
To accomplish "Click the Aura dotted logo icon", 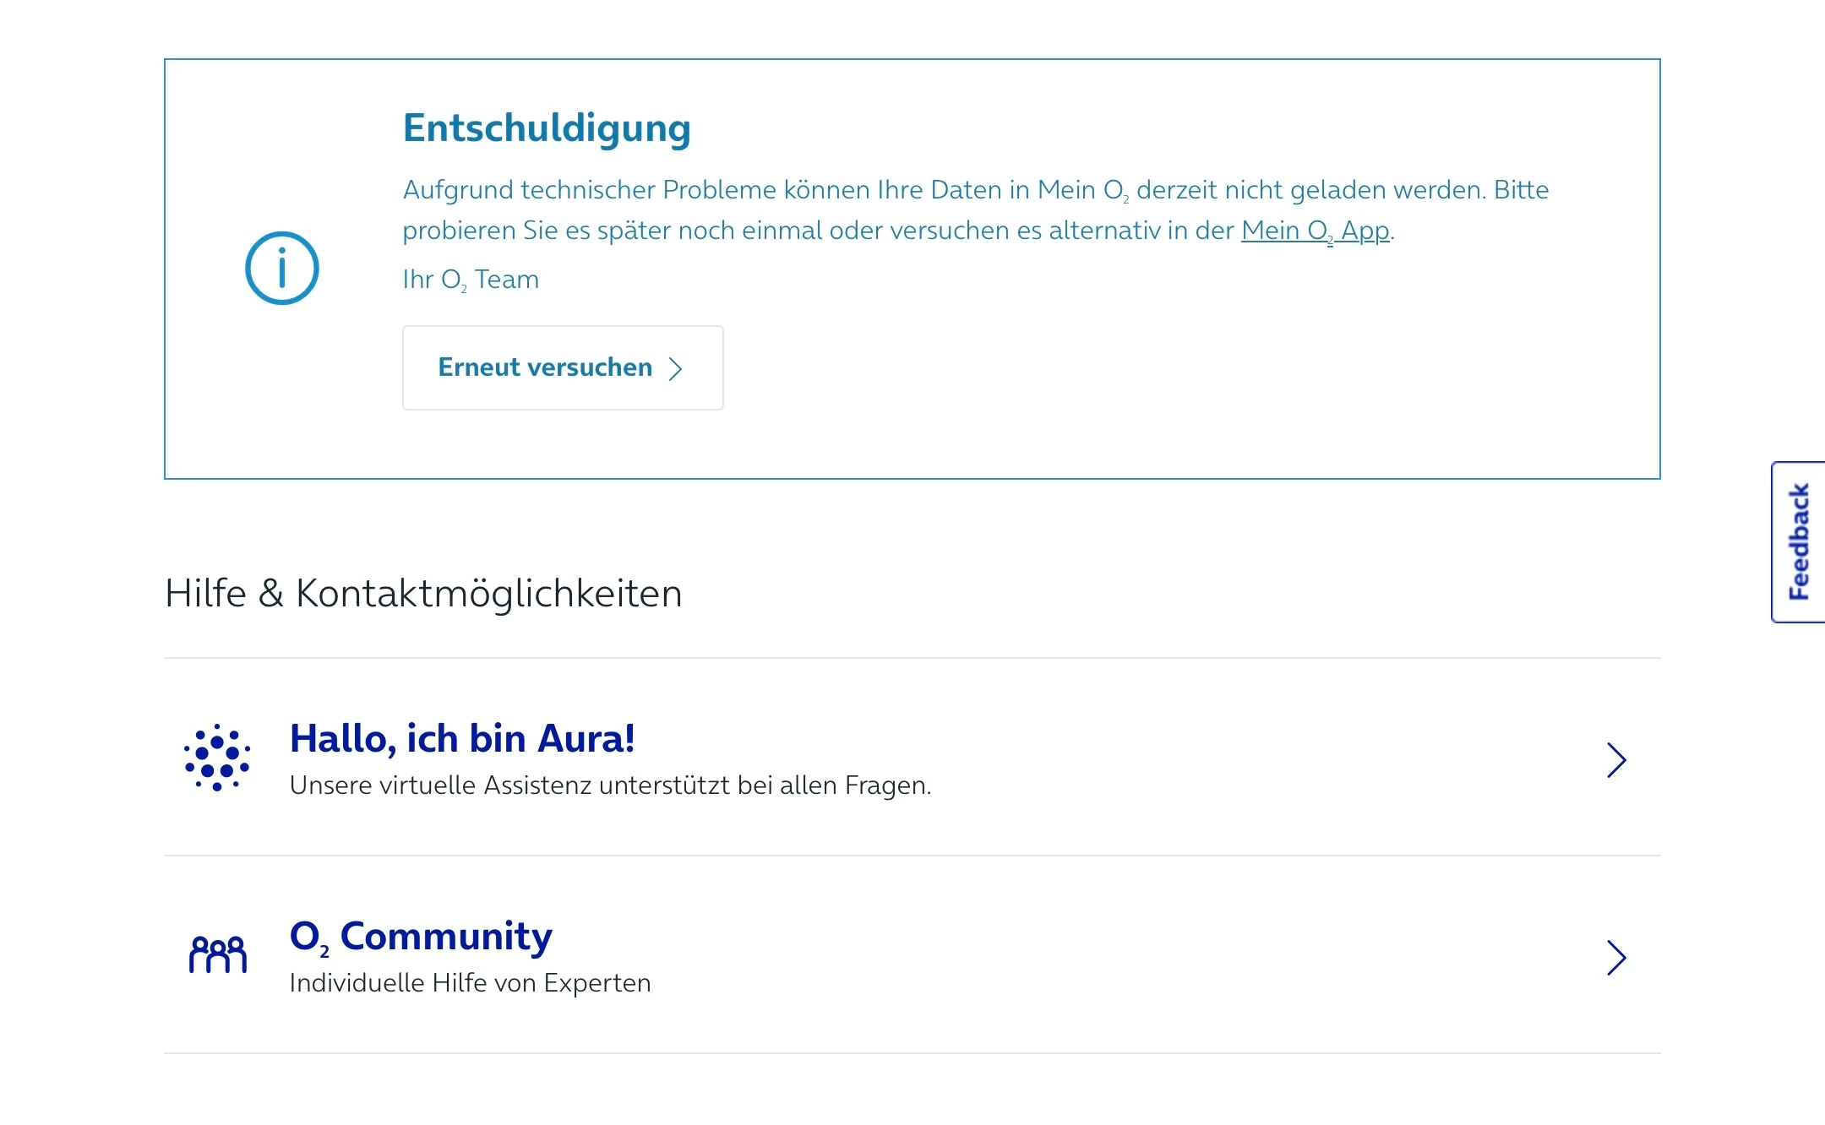I will click(x=217, y=758).
